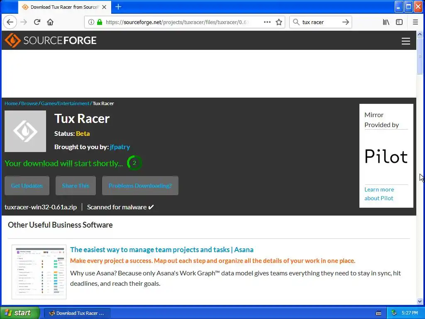Open the Firefox home page icon
425x319 pixels.
(50, 22)
